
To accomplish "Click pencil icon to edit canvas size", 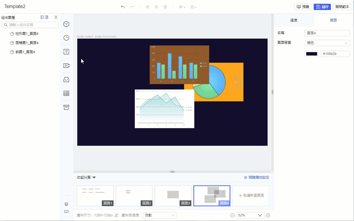I will pos(116,215).
